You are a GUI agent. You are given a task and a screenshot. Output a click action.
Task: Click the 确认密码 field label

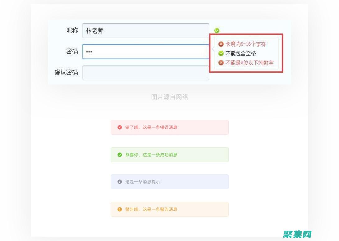[66, 73]
